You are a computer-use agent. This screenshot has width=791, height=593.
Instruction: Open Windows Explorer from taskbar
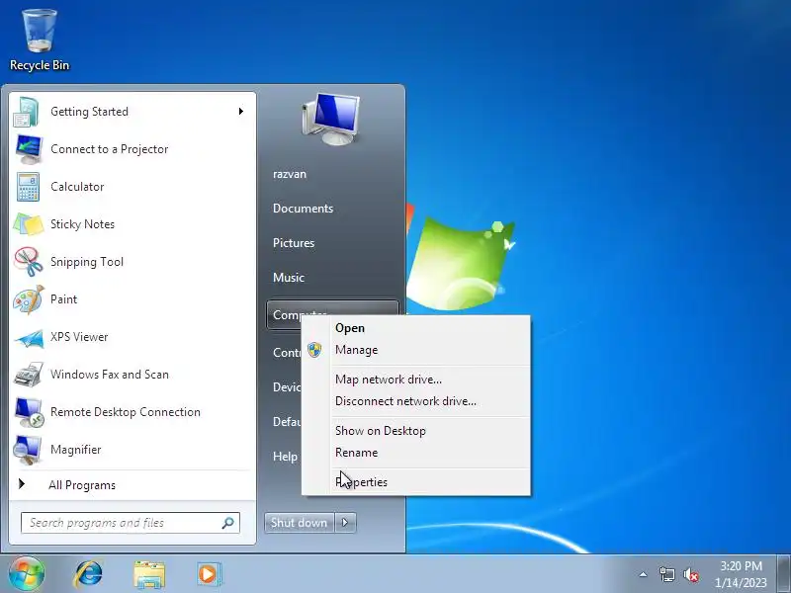[149, 575]
